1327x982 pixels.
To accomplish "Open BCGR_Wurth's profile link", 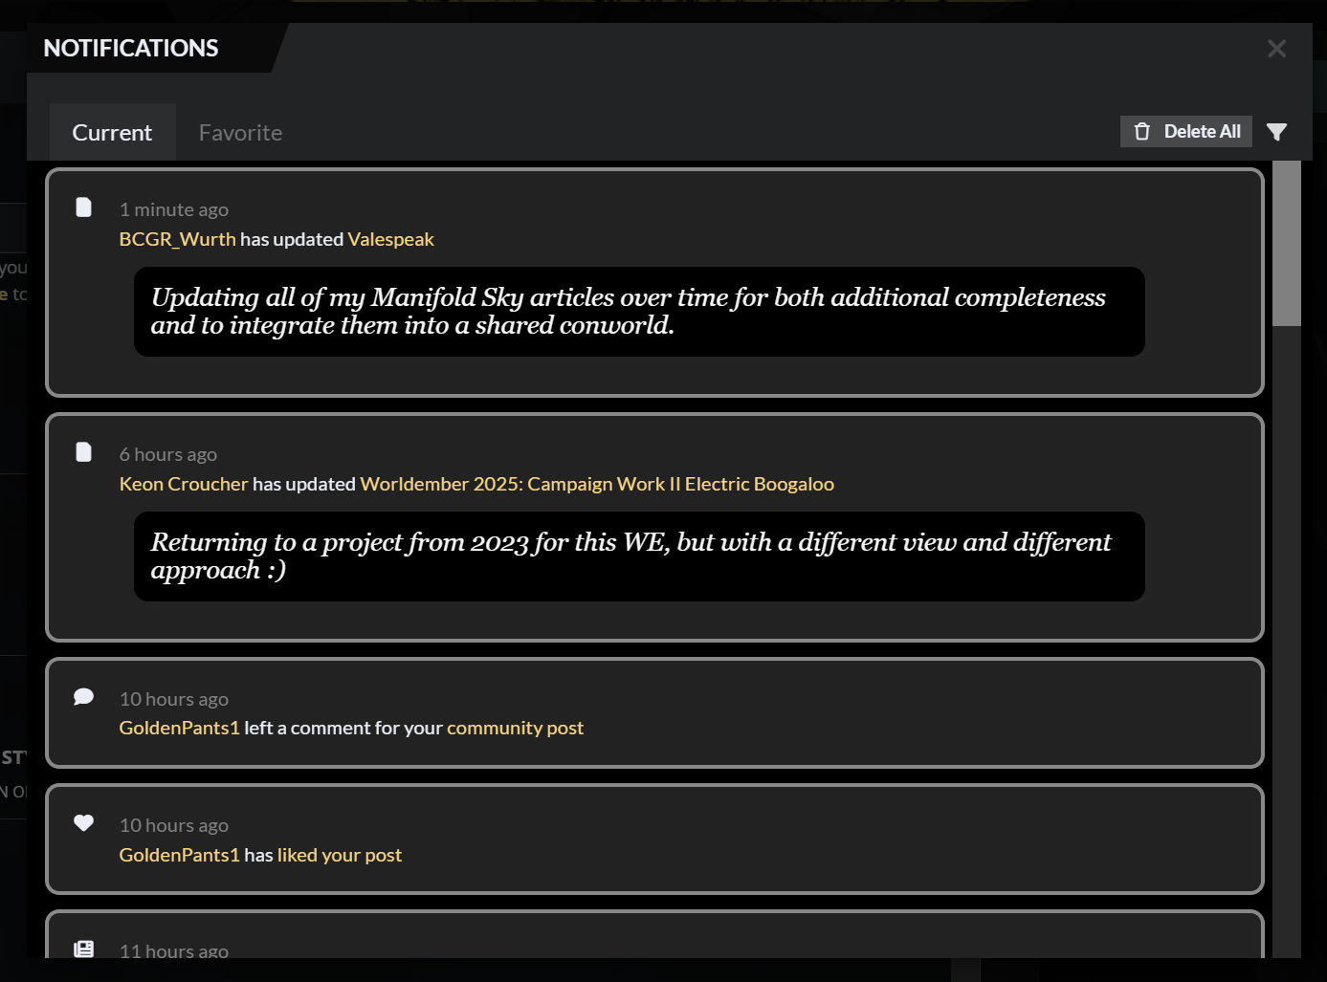I will [177, 239].
